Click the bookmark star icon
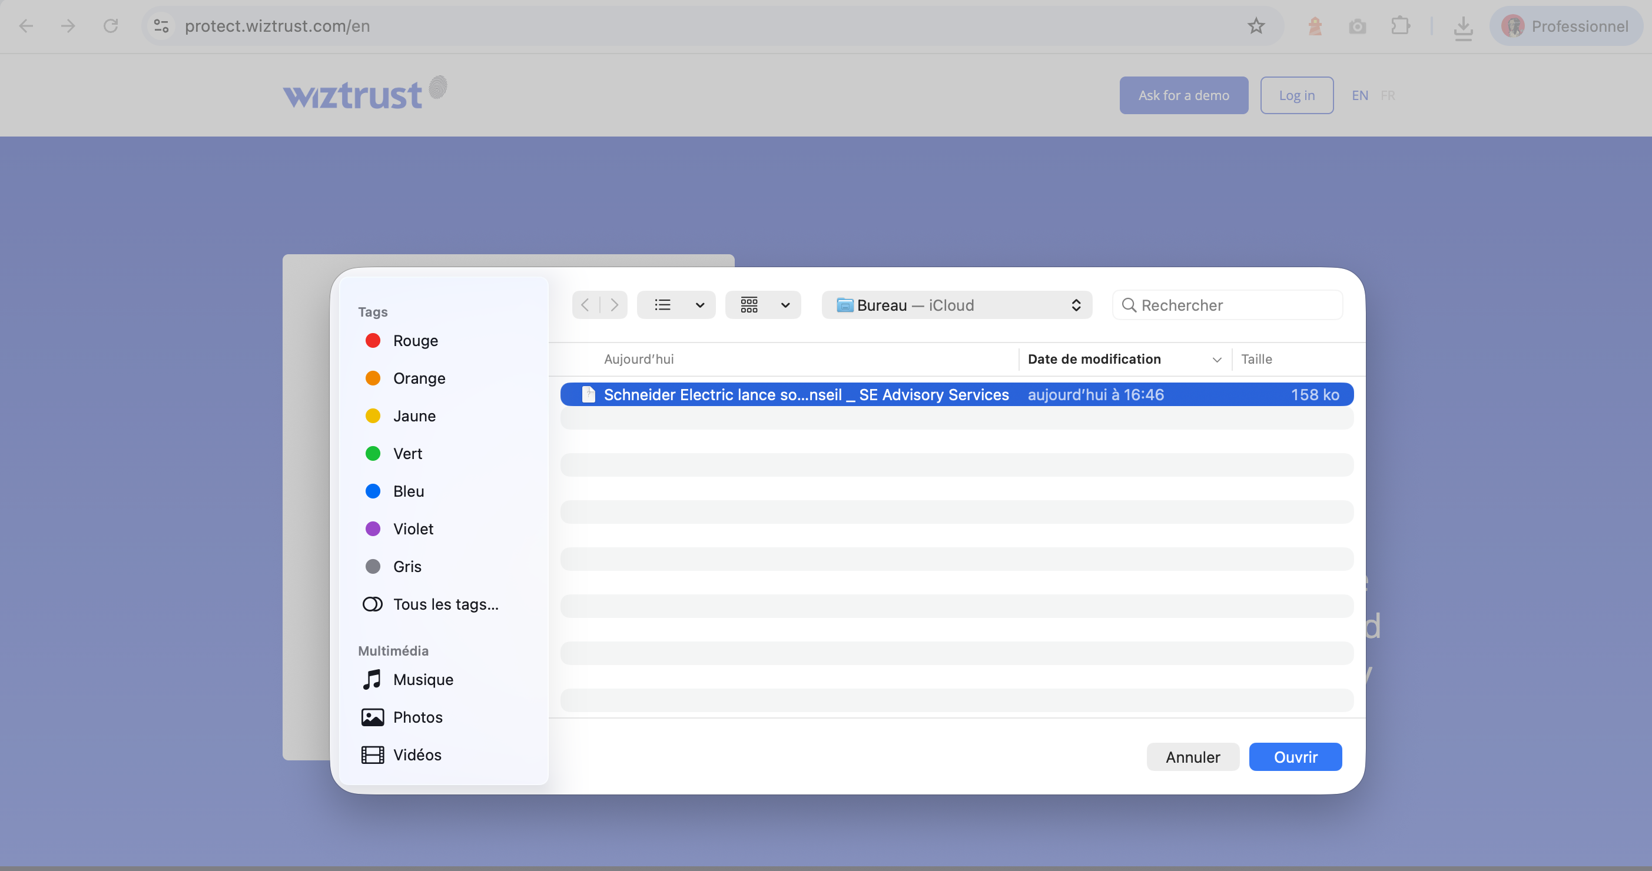 point(1256,26)
